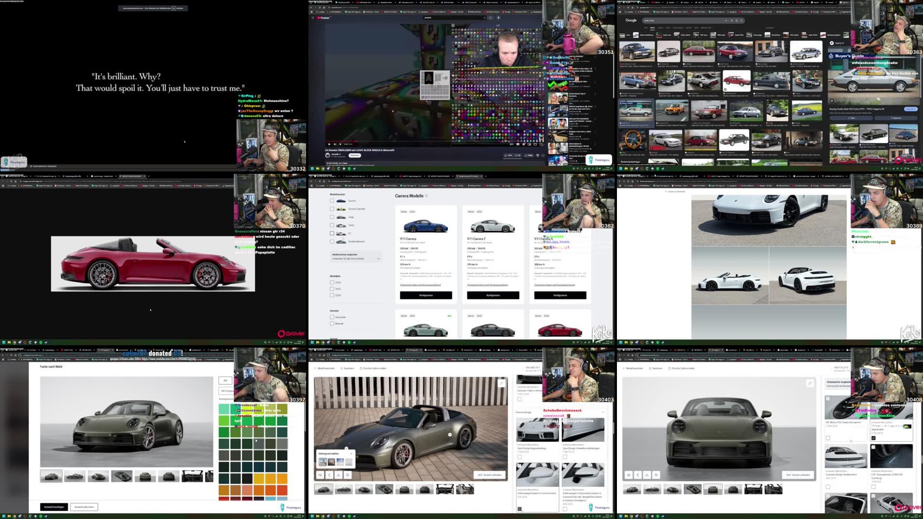Collapse the Exterieurdesign section in frame 30403
The height and width of the screenshot is (519, 923).
coord(603,412)
